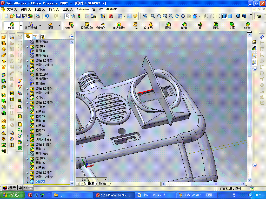Switch to Wireframe display icon
The image size is (266, 199).
click(206, 16)
